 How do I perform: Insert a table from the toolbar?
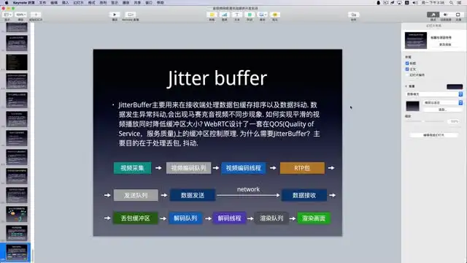coord(212,15)
